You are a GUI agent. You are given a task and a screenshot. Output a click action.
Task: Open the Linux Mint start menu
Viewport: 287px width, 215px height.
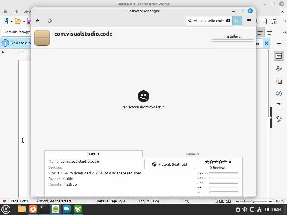tap(6, 209)
